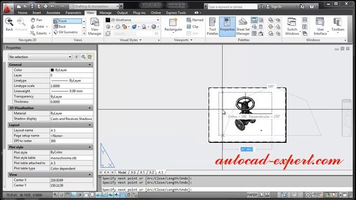The height and width of the screenshot is (200, 356).
Task: Toggle Grid display in status bar
Action: [67, 195]
